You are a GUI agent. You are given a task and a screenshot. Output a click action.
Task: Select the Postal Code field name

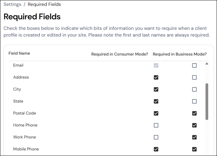point(24,113)
